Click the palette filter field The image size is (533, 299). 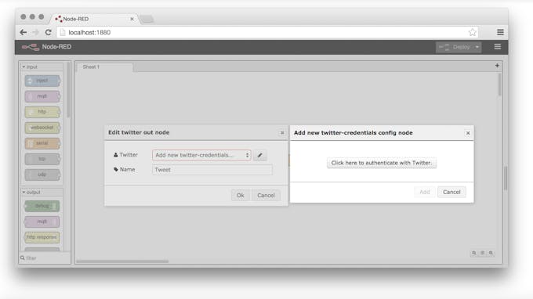tap(45, 258)
